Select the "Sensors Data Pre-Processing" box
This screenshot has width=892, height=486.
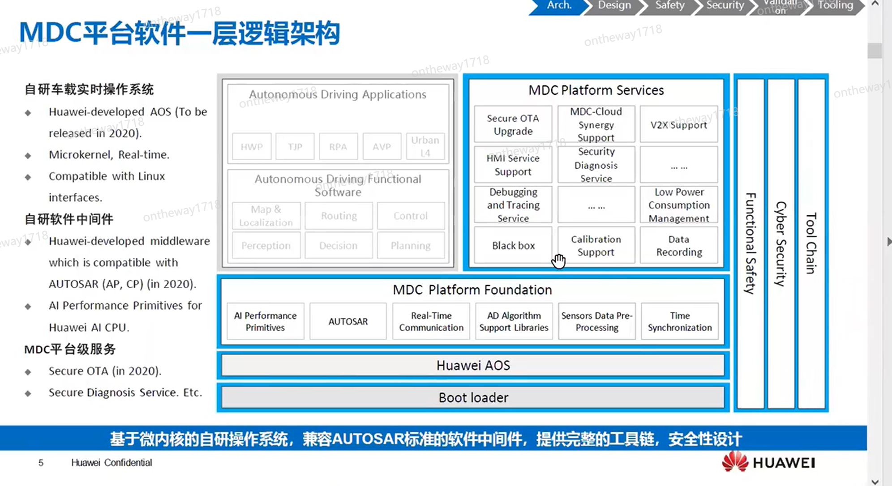tap(597, 321)
